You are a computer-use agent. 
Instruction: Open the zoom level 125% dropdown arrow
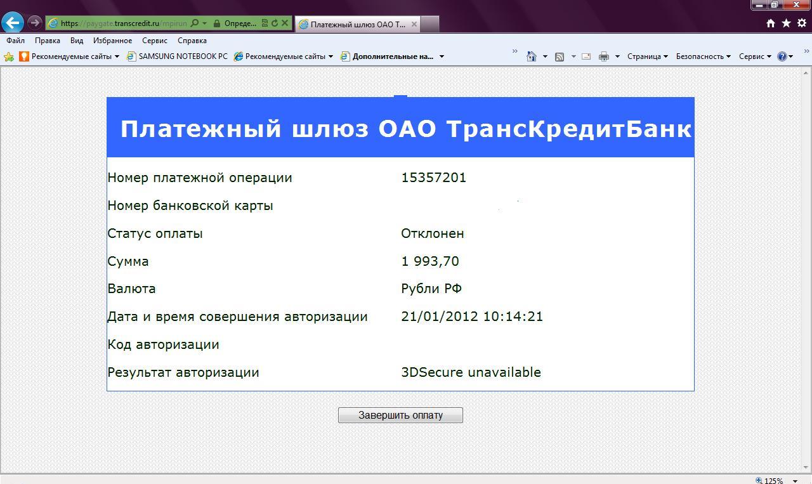[x=795, y=481]
